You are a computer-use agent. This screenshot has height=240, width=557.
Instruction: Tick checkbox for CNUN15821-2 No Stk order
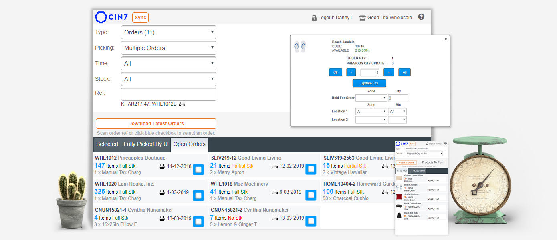(311, 222)
